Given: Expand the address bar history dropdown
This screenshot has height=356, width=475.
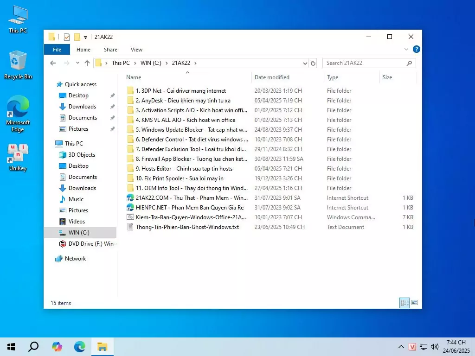Looking at the screenshot, I should 305,63.
